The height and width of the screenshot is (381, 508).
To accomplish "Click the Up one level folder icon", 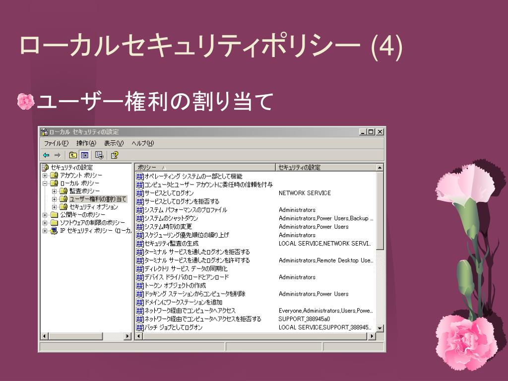I will point(73,155).
